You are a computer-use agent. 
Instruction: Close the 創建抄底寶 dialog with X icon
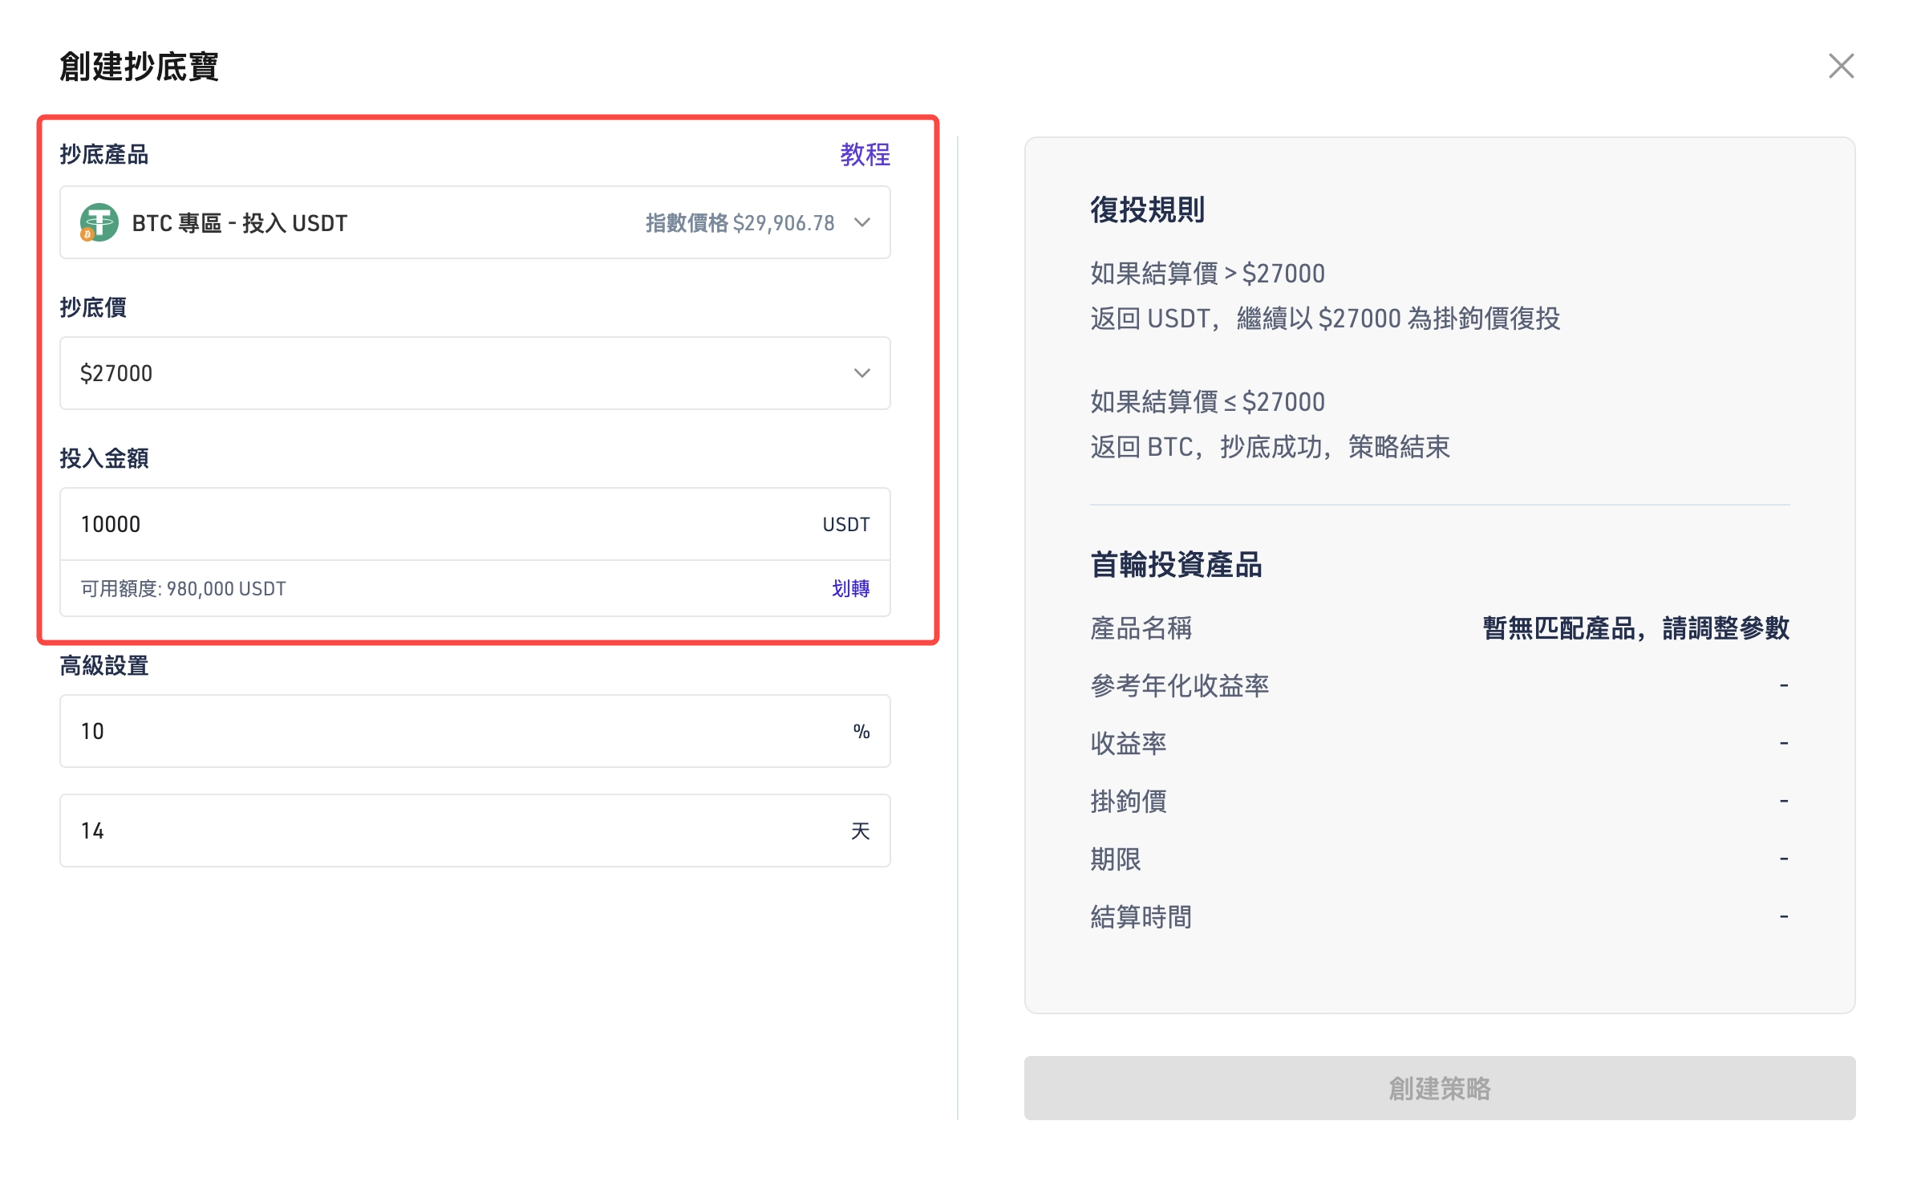(x=1841, y=66)
